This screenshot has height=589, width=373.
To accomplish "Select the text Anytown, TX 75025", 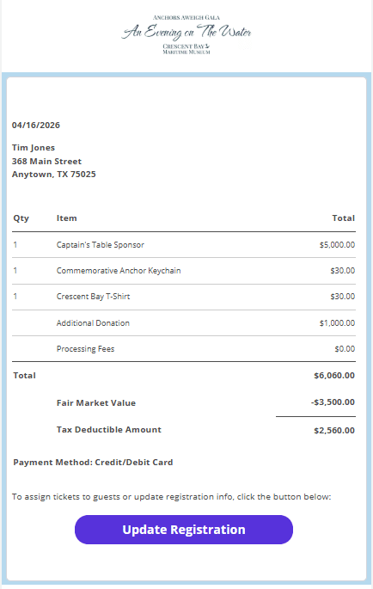I will pos(53,175).
